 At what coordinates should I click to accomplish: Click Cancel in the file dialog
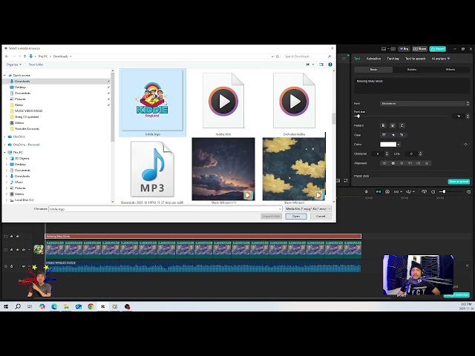tap(321, 216)
